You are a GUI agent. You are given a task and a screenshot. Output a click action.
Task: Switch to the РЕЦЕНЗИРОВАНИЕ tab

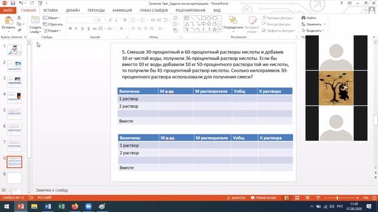pos(190,11)
